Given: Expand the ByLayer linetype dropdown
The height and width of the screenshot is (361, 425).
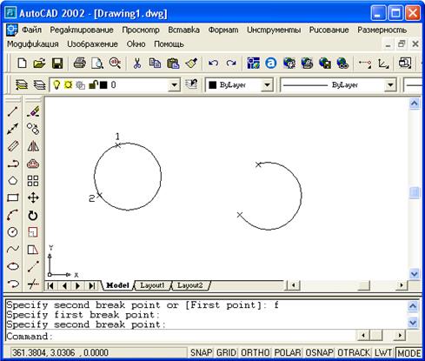Looking at the screenshot, I should 390,85.
